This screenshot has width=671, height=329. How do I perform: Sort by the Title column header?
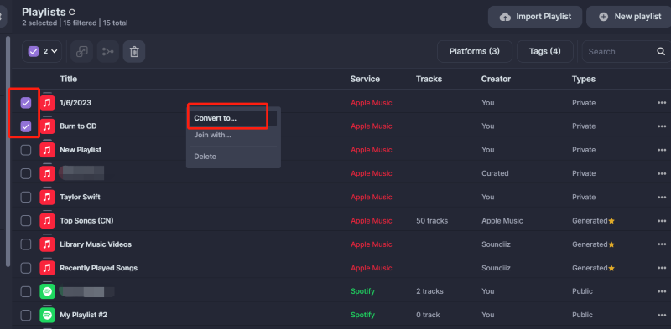click(x=69, y=79)
